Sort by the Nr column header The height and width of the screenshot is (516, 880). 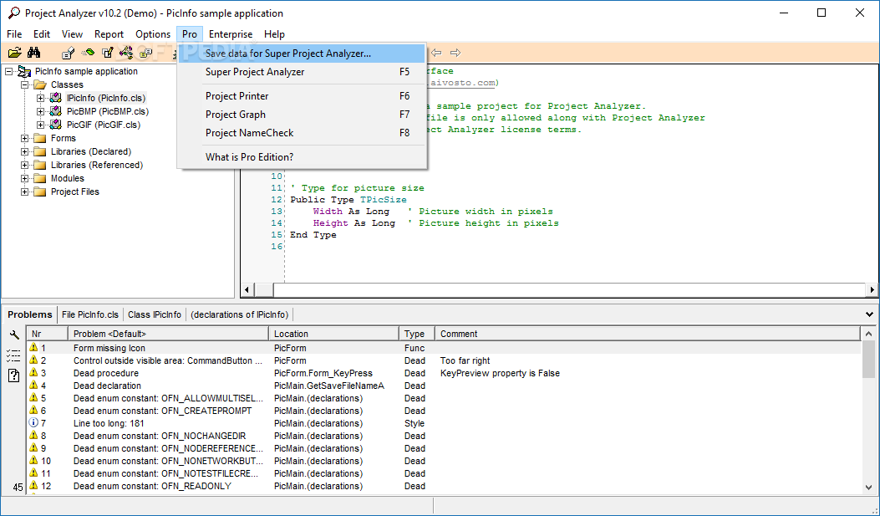47,334
